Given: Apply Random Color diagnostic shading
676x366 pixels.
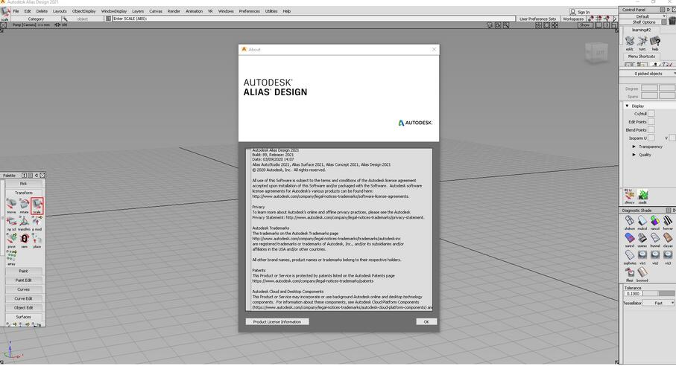Looking at the screenshot, I should 655,222.
